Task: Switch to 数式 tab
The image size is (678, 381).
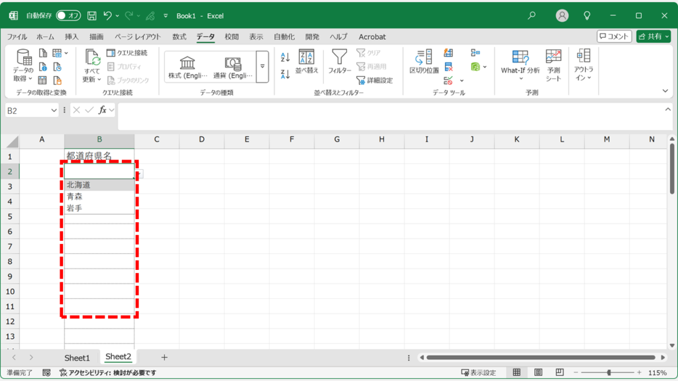Action: click(179, 37)
